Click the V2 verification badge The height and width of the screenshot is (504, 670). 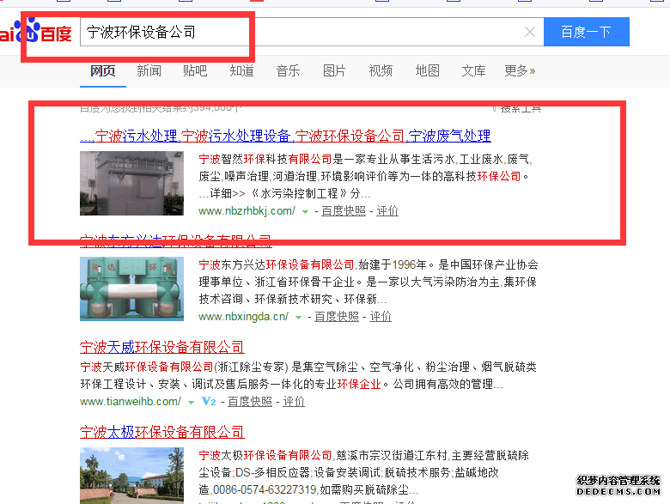(x=209, y=401)
